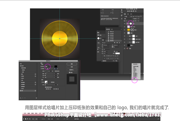Open the blend mode dropdown in Layer Style dialog

point(49,66)
